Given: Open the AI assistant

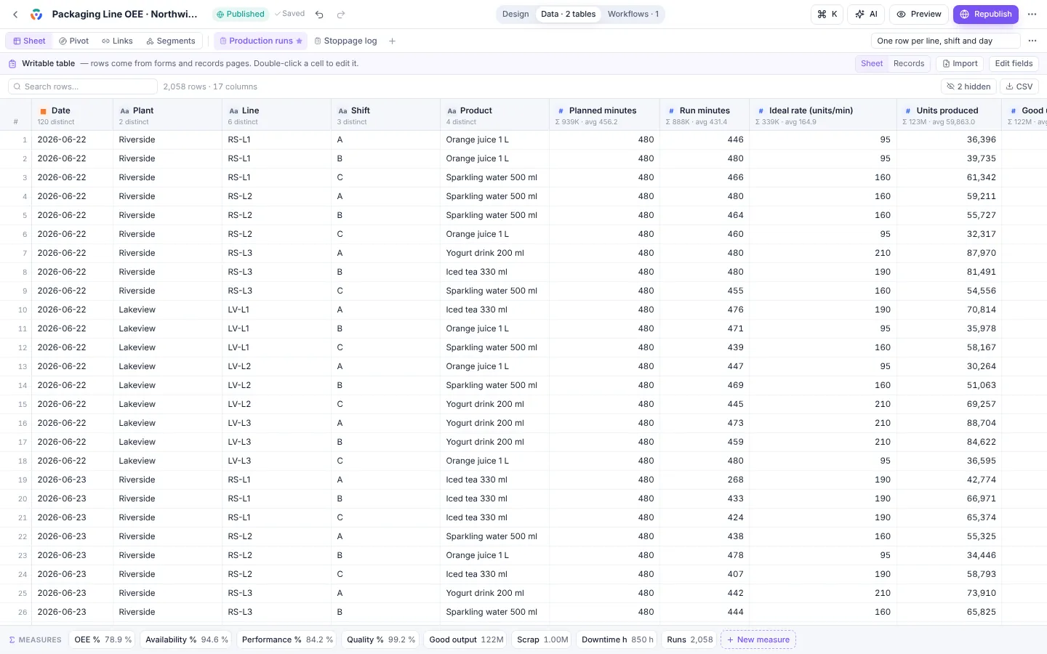Looking at the screenshot, I should coord(867,14).
